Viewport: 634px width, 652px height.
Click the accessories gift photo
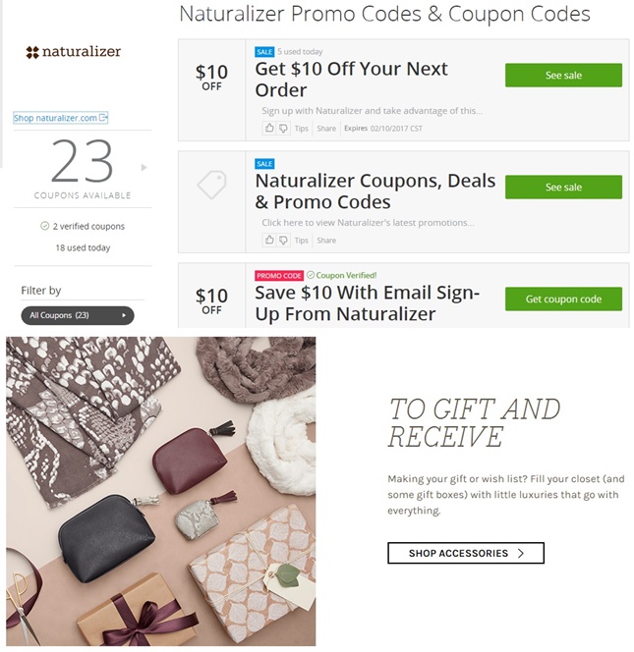(x=160, y=491)
